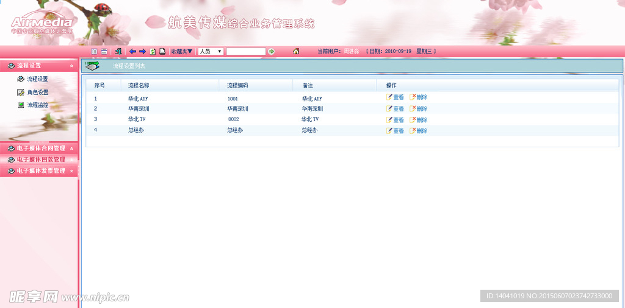Click 删除 for the 华北 TV row

pyautogui.click(x=419, y=120)
